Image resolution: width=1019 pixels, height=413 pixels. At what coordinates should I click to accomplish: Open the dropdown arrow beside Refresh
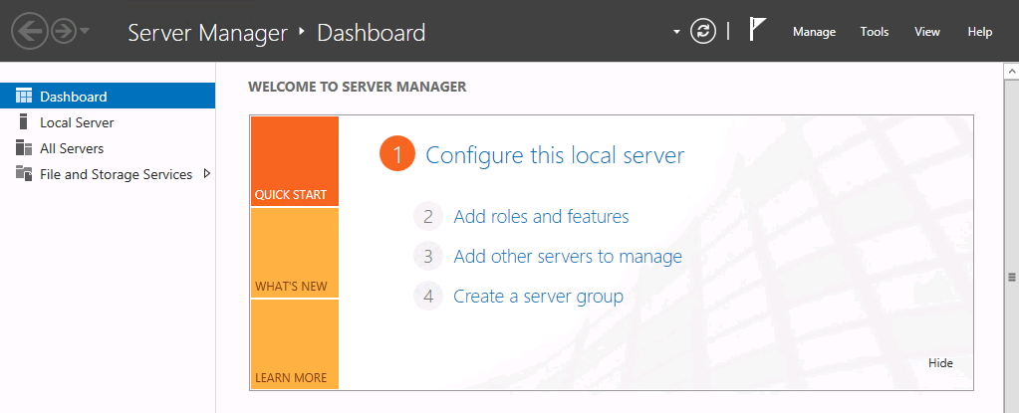coord(676,32)
